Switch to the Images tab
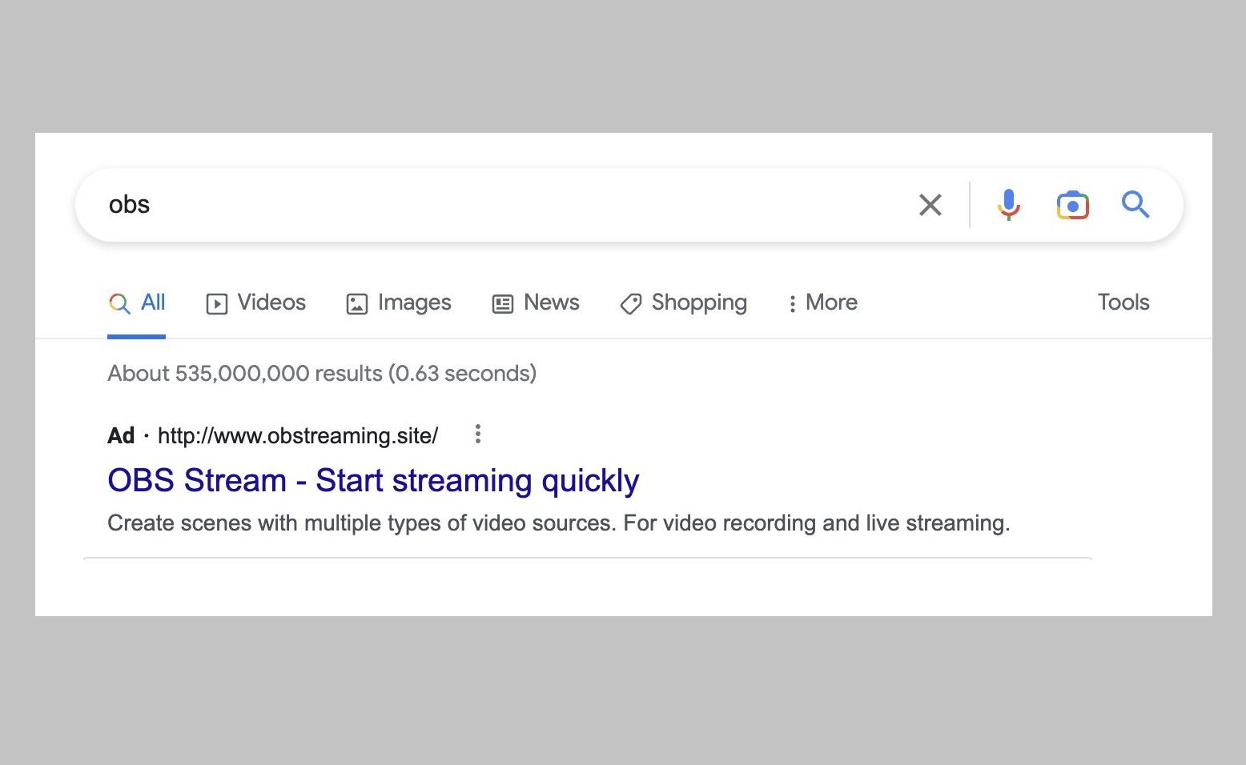1246x765 pixels. pos(399,302)
